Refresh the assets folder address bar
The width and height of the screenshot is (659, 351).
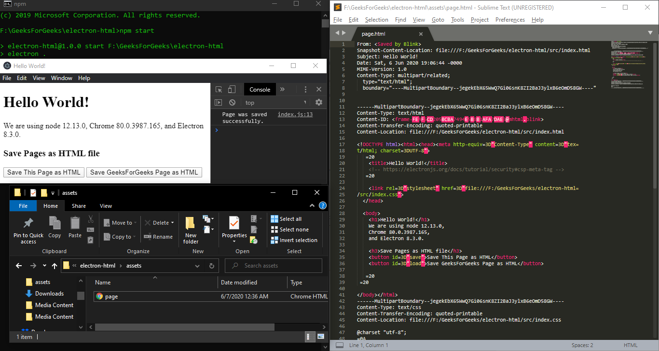211,266
